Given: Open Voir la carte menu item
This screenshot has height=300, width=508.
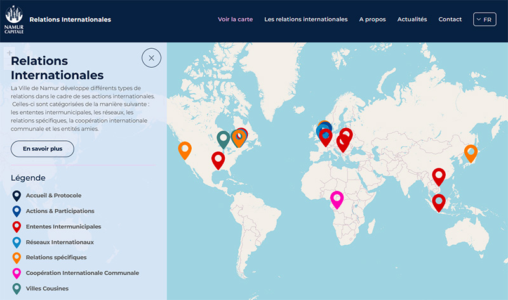Looking at the screenshot, I should pyautogui.click(x=235, y=20).
